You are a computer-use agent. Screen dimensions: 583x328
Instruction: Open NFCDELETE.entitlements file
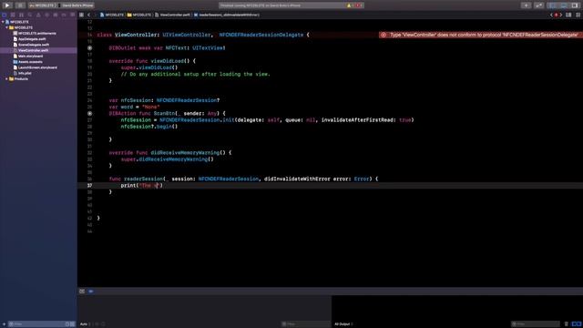pos(35,34)
